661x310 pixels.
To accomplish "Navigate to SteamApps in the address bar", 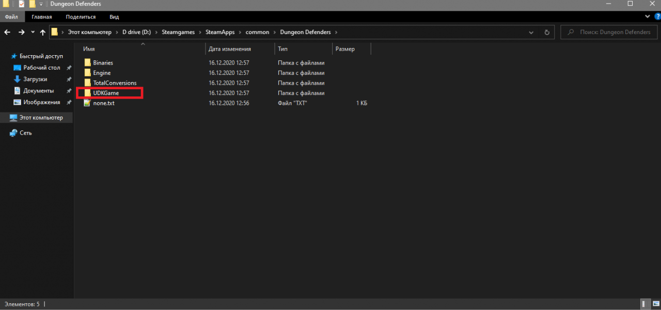I will pos(220,32).
